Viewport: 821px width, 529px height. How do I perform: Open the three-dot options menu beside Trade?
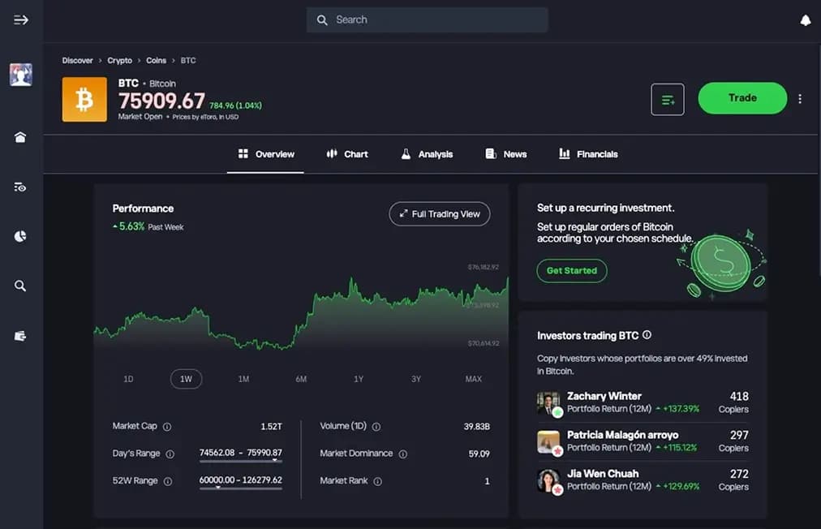(x=800, y=97)
